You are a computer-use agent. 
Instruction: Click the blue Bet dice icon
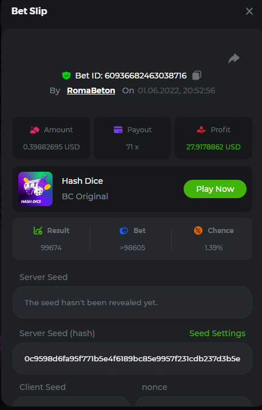(124, 230)
